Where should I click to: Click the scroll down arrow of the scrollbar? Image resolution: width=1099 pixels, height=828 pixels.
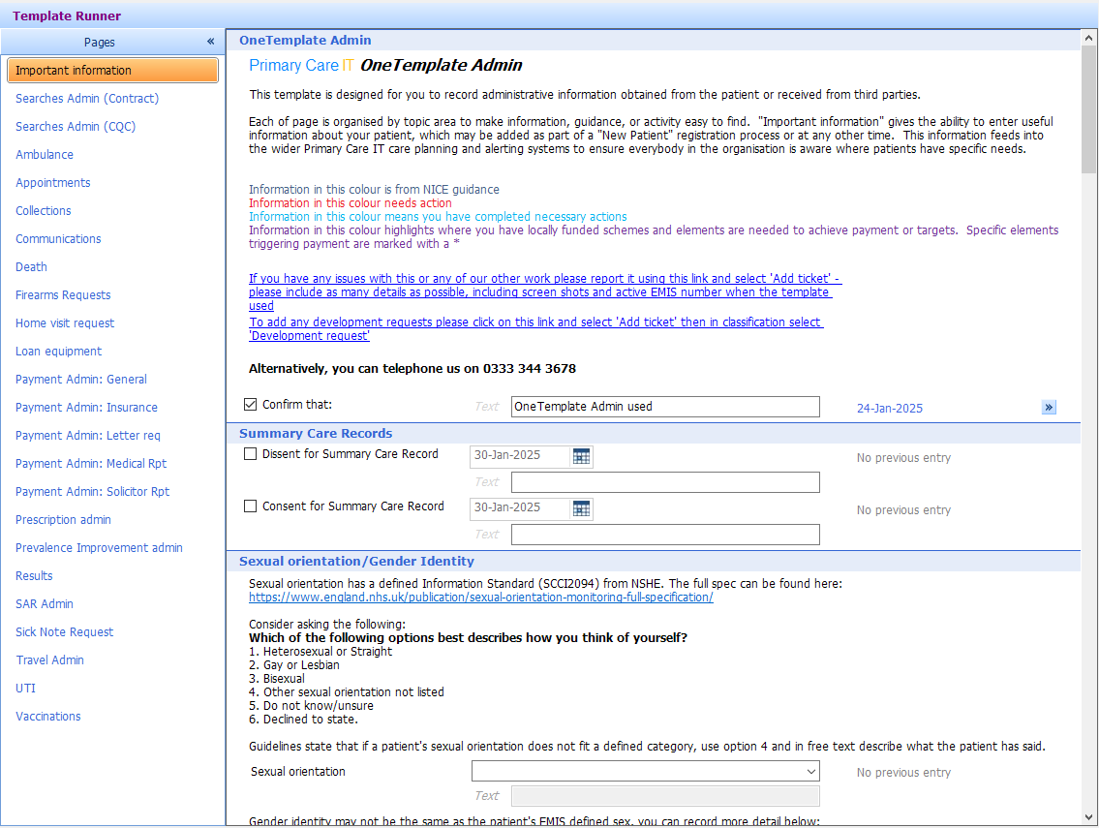coord(1089,816)
